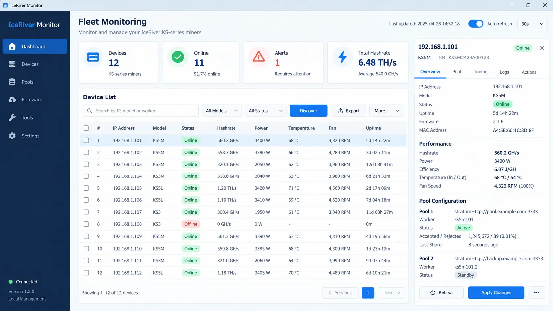
Task: Check the offline device 192.168.1.108 checkbox
Action: click(86, 224)
